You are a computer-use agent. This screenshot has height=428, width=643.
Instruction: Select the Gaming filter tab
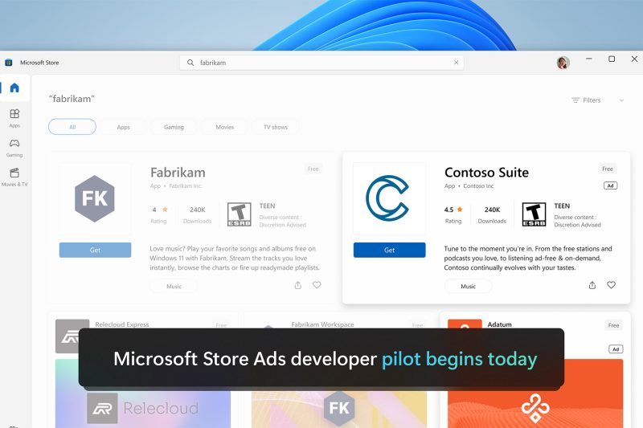click(x=174, y=127)
